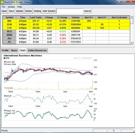Click the Add Symbol button
Screen dimensions: 135x133
(x=49, y=11)
